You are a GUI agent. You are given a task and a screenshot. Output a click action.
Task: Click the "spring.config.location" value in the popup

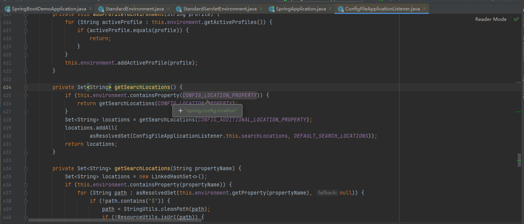click(211, 111)
